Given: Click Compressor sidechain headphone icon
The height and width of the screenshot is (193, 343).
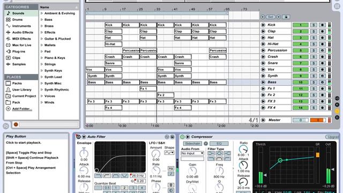Looking at the screenshot, I should (x=206, y=144).
